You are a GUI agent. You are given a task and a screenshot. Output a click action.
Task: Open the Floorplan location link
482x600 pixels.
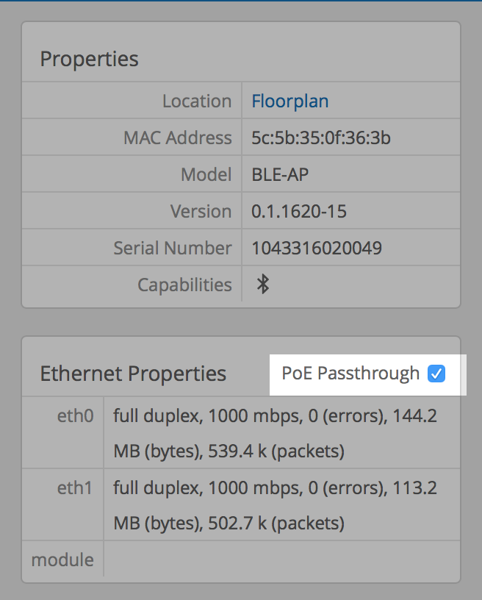[289, 101]
